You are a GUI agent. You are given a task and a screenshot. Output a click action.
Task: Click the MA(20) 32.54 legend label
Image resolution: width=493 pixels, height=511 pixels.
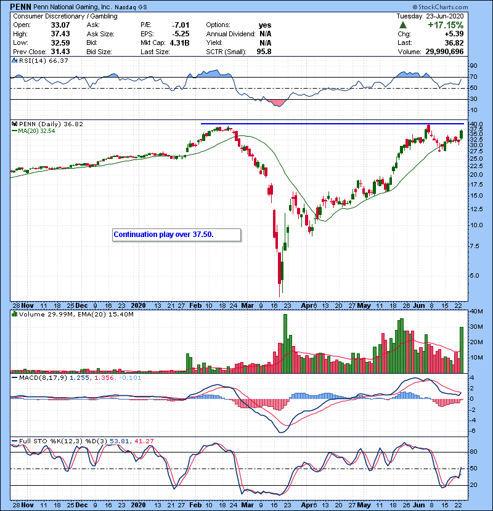(x=36, y=131)
